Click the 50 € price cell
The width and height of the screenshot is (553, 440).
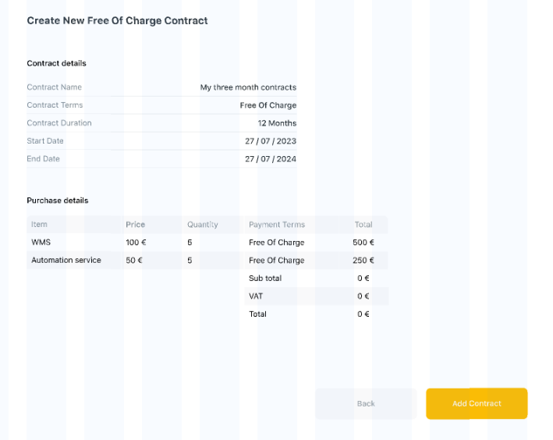point(134,261)
